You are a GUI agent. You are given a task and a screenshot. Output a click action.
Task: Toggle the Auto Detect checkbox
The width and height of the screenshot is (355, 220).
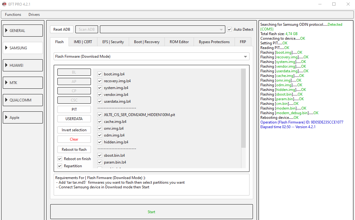pos(230,29)
